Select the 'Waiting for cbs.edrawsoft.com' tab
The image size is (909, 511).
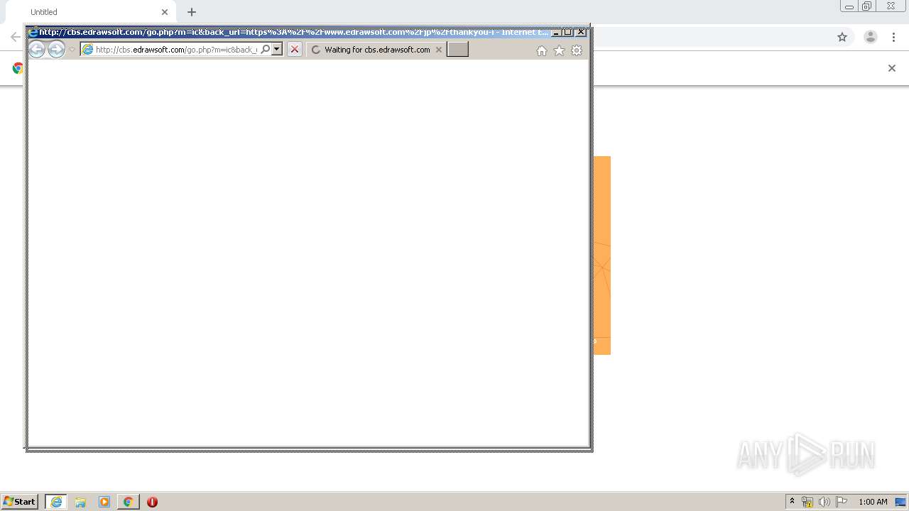pos(376,50)
